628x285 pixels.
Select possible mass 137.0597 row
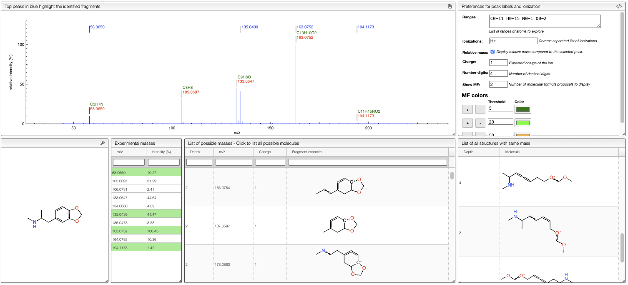(317, 226)
